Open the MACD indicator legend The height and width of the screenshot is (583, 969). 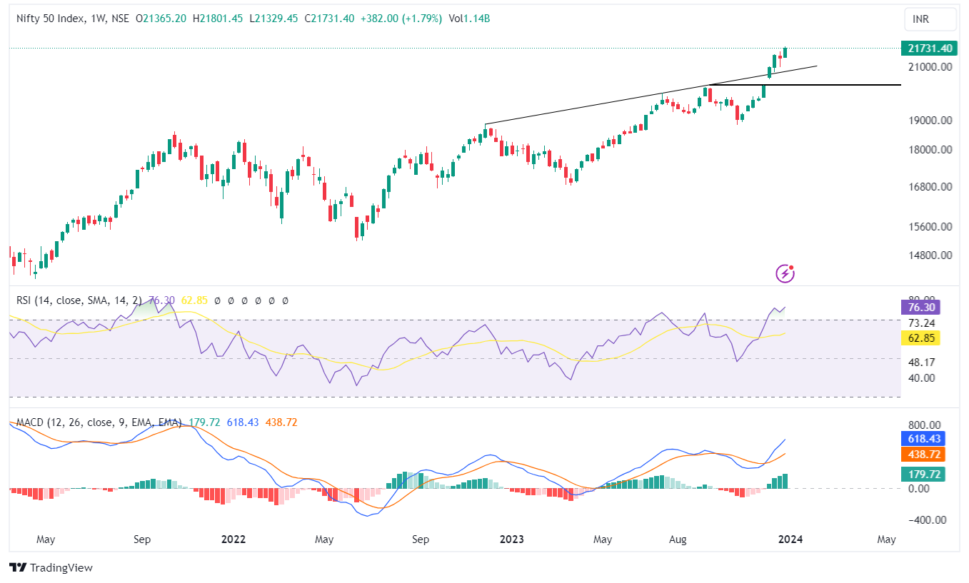click(94, 422)
